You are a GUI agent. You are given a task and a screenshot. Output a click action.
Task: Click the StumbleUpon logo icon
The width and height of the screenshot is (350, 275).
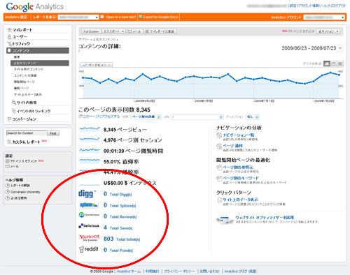89,215
